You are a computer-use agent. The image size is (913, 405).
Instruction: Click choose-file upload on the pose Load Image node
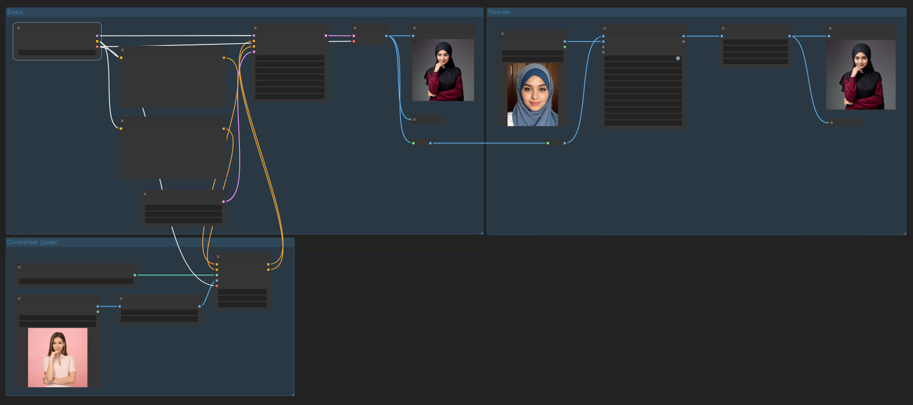coord(57,323)
